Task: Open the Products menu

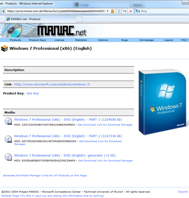Action: [x=15, y=40]
